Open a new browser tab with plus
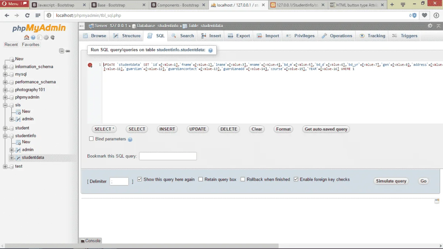 [x=392, y=4]
